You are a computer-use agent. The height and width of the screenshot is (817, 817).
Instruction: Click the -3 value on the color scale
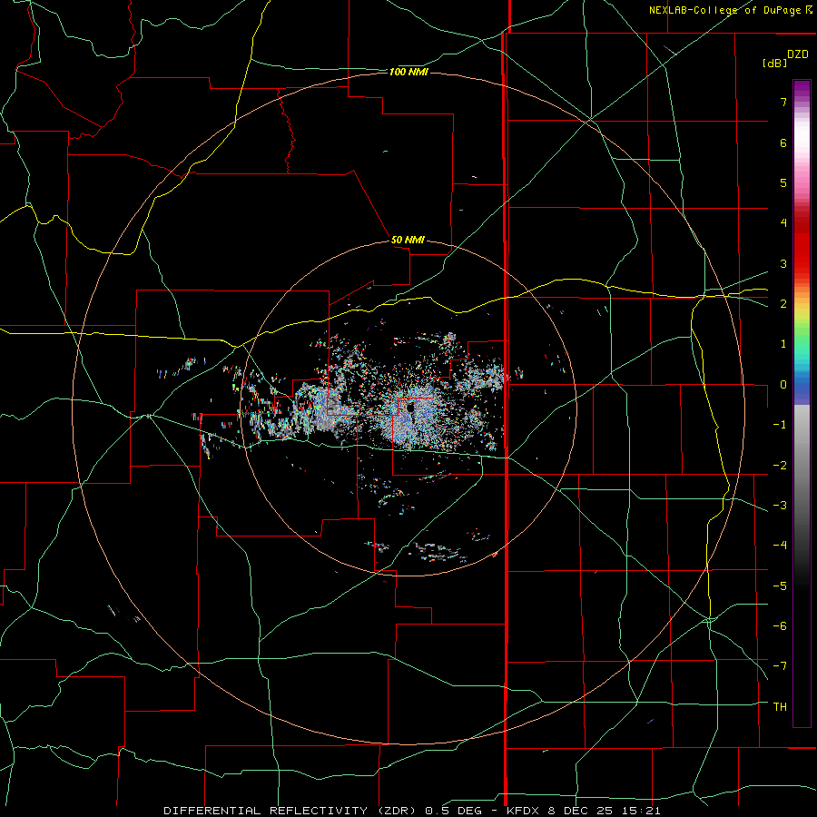[780, 506]
